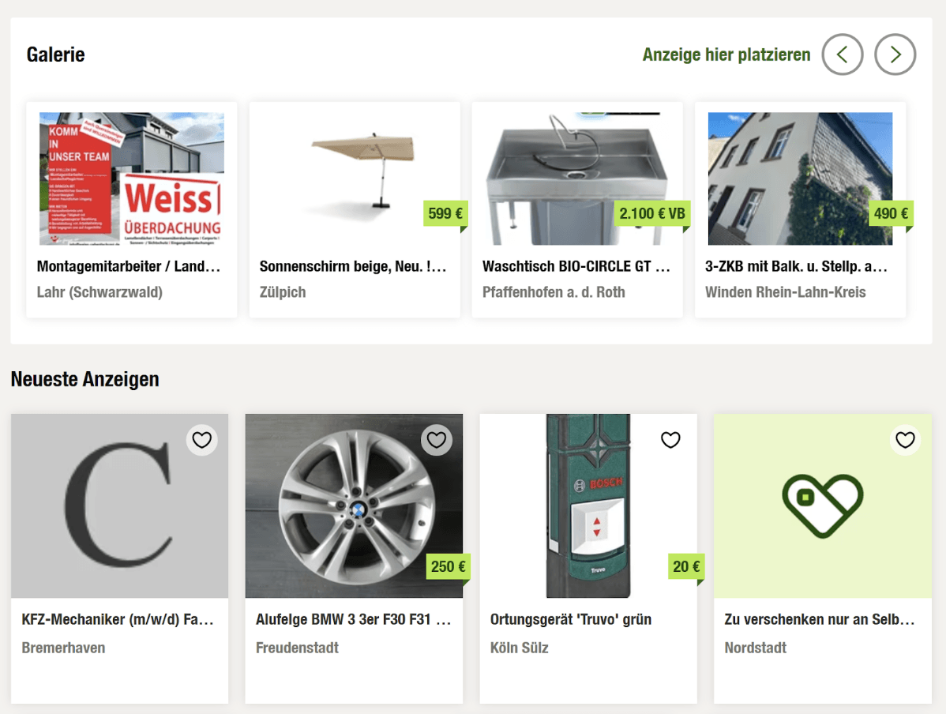Save the Ortungsgerät 'Truvo' listing via heart
Screen dimensions: 946x714
pyautogui.click(x=670, y=440)
